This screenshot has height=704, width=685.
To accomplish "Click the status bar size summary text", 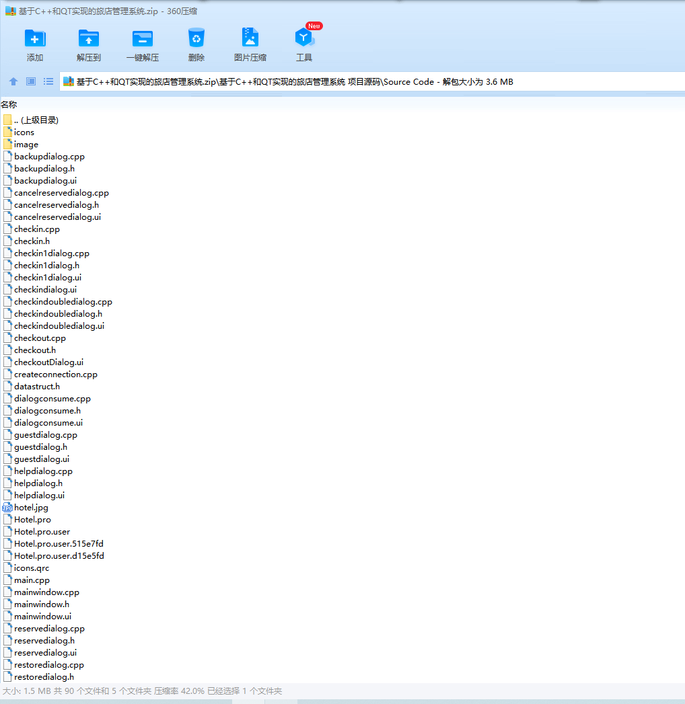I will [x=142, y=691].
